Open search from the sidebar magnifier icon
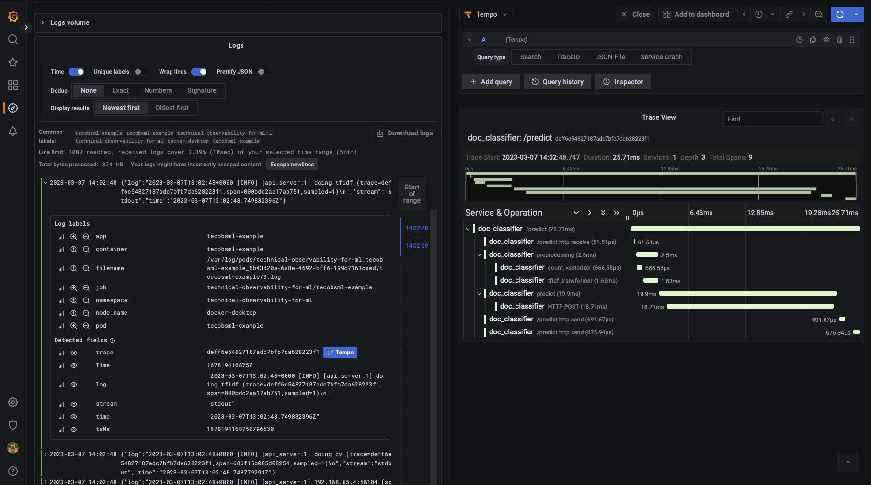871x485 pixels. [13, 39]
